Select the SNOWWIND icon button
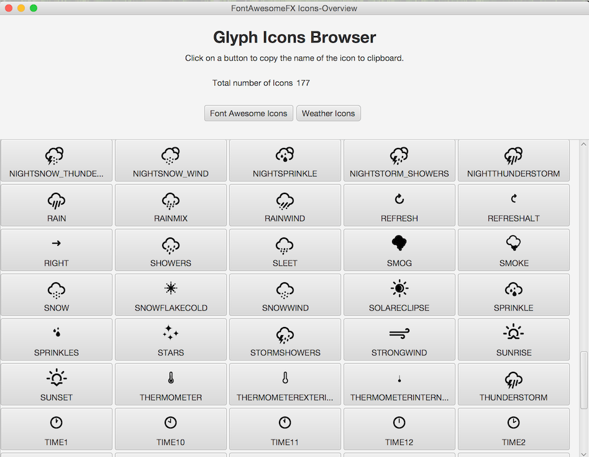The image size is (589, 457). point(285,295)
